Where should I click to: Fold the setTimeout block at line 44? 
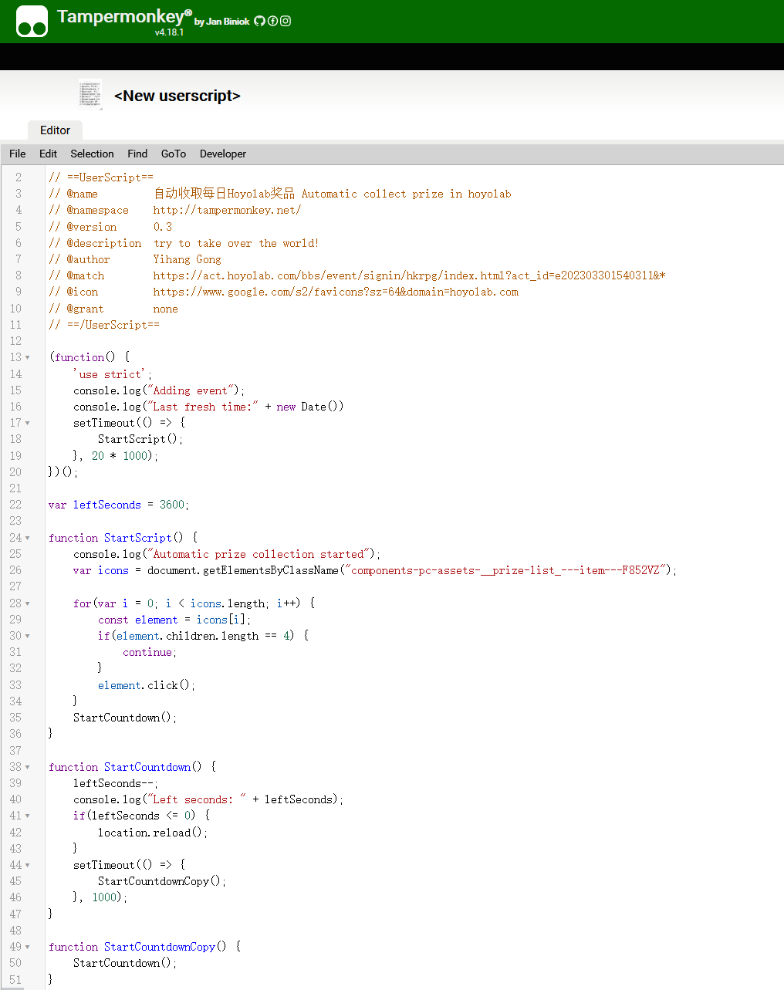click(x=25, y=865)
